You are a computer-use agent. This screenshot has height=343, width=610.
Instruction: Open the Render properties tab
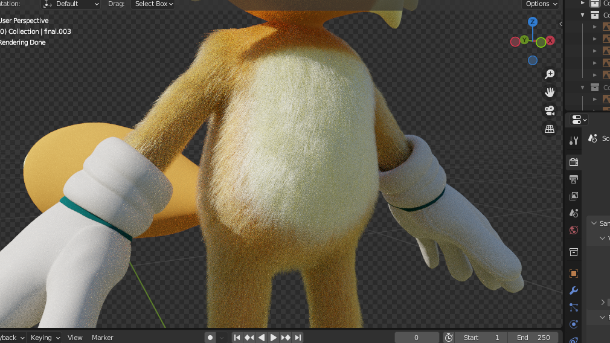click(x=573, y=162)
